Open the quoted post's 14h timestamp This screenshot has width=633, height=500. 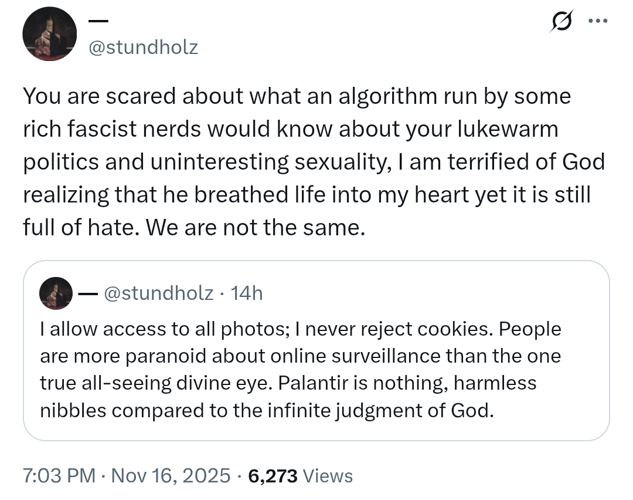(247, 292)
